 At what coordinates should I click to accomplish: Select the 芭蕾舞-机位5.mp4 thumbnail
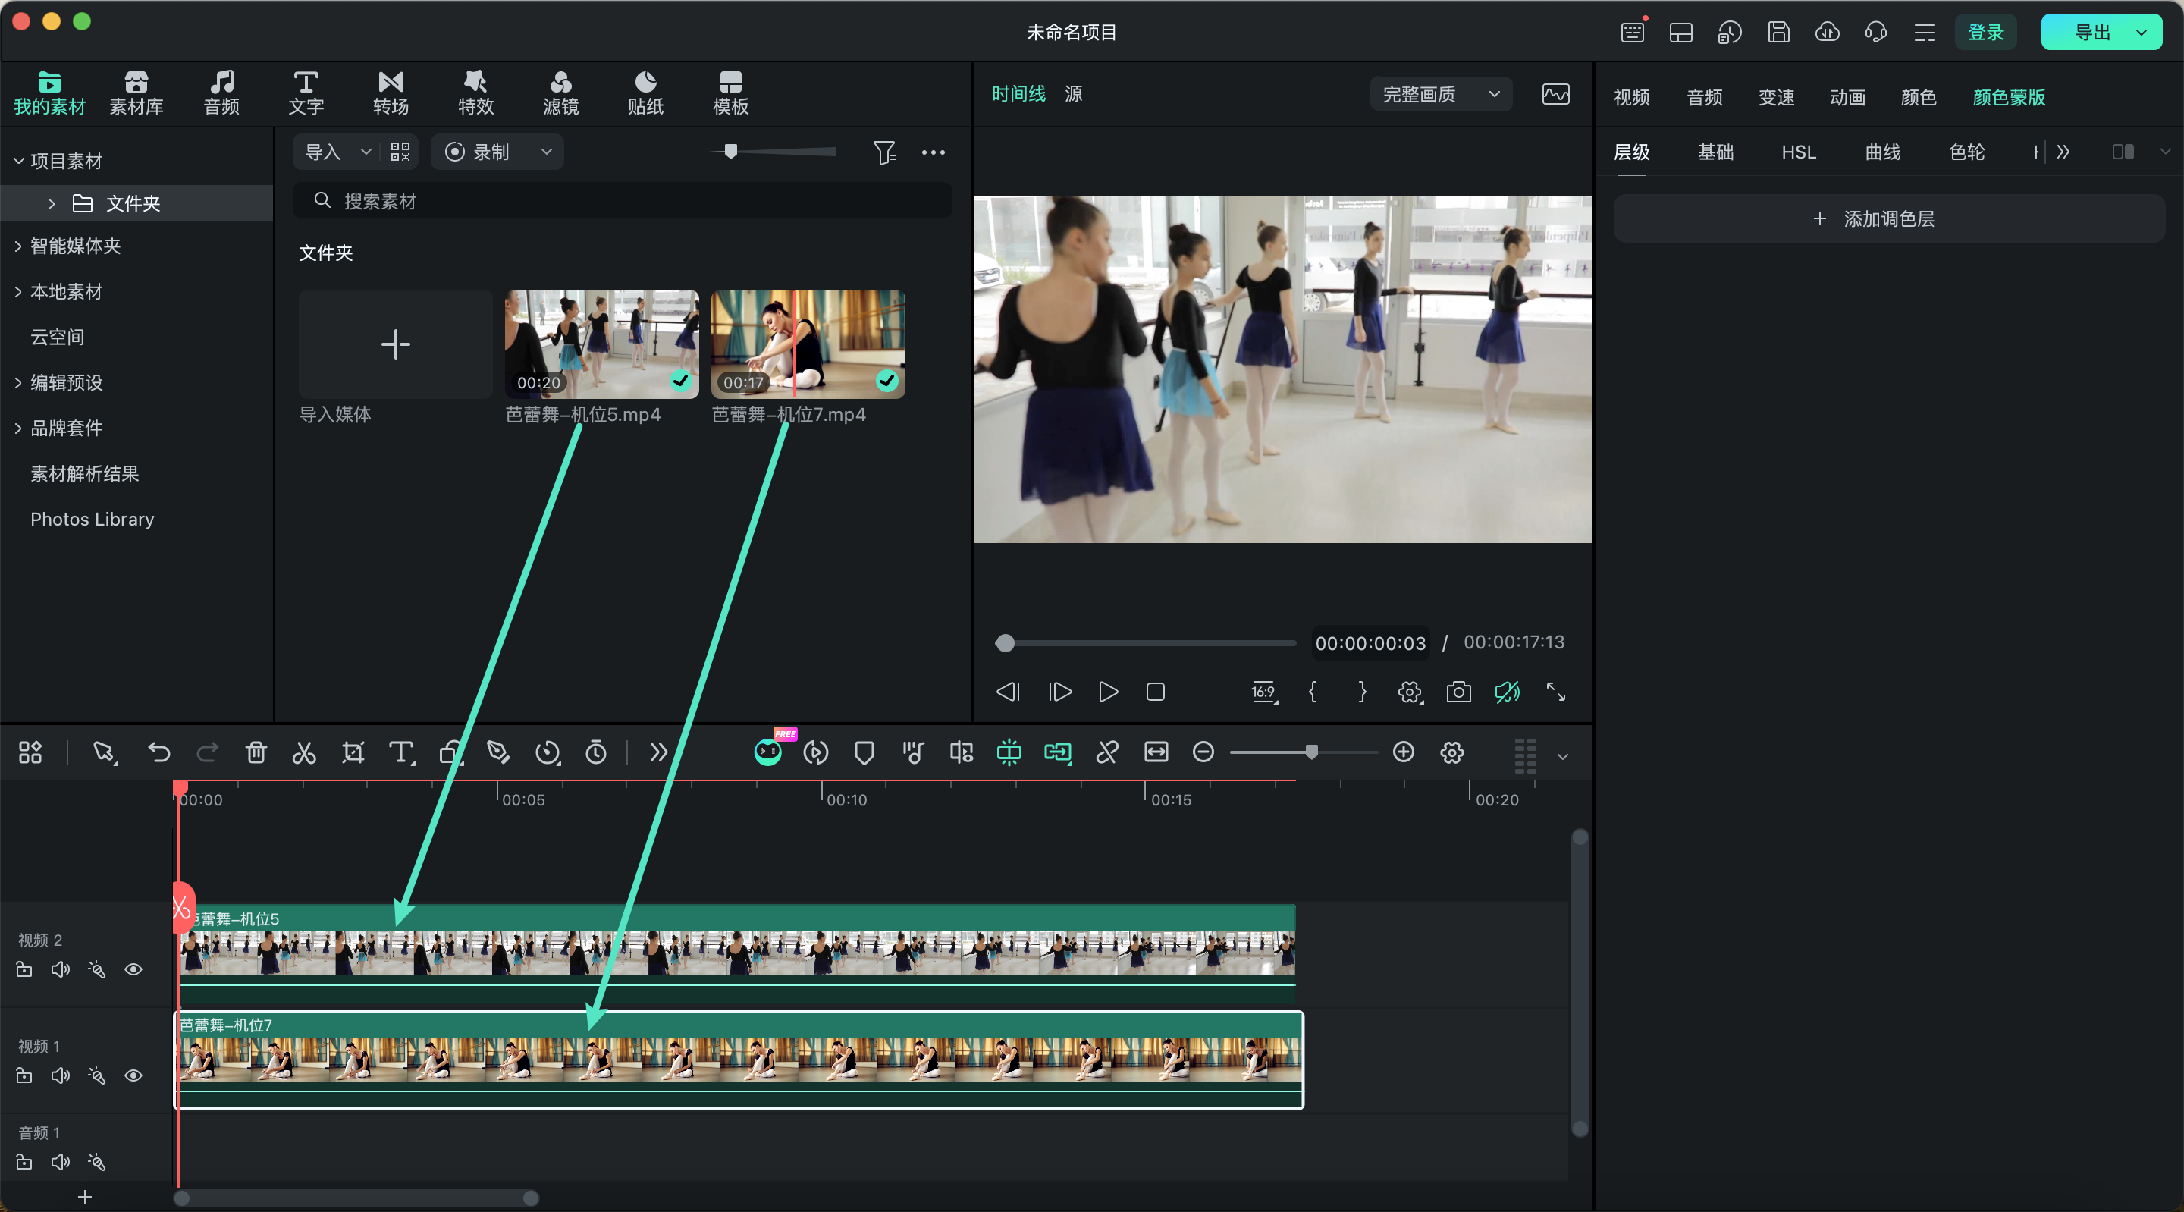(602, 344)
